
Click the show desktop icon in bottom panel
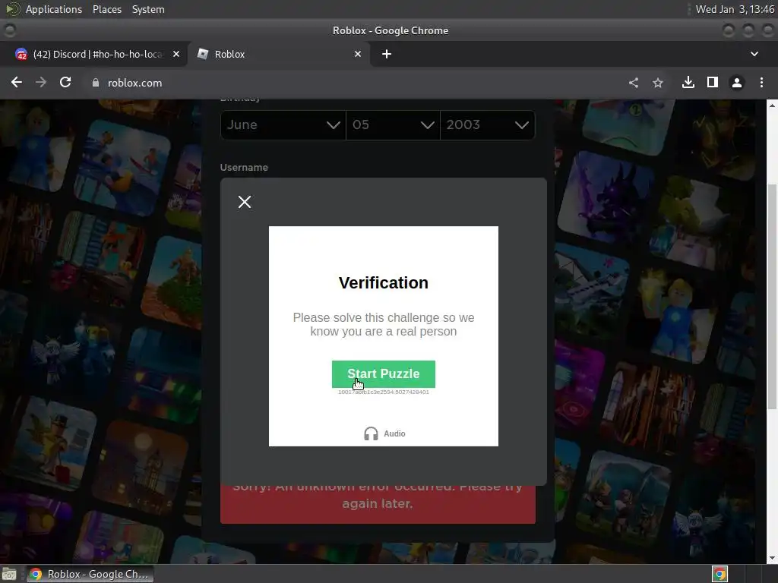[9, 574]
